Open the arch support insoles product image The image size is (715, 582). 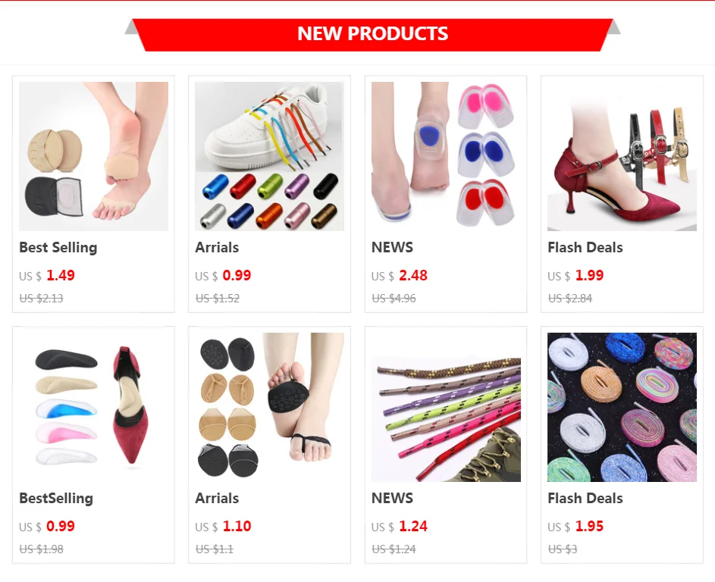93,407
